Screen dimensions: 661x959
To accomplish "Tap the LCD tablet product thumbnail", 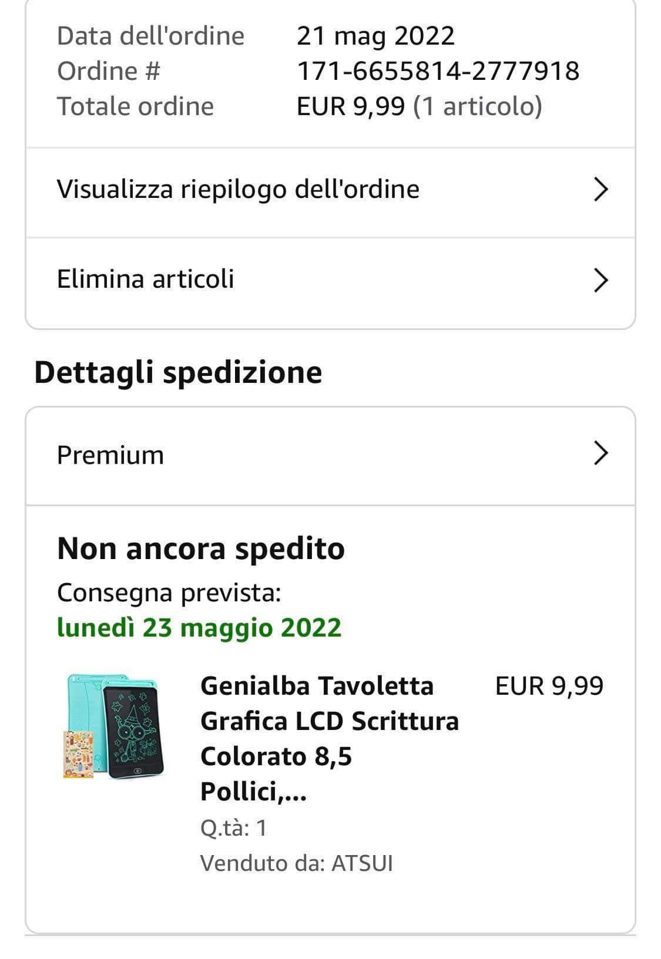I will point(113,726).
